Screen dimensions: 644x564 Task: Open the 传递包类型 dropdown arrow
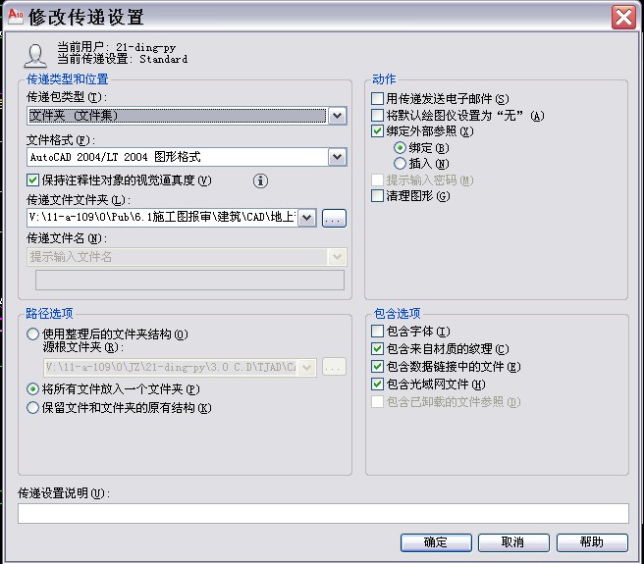pyautogui.click(x=337, y=116)
